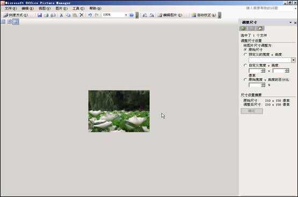
Task: Select the 原始尺寸 radio button
Action: click(x=245, y=50)
